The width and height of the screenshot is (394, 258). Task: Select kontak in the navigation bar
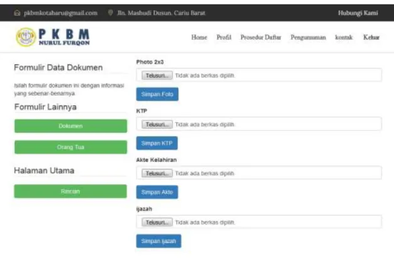click(x=344, y=38)
